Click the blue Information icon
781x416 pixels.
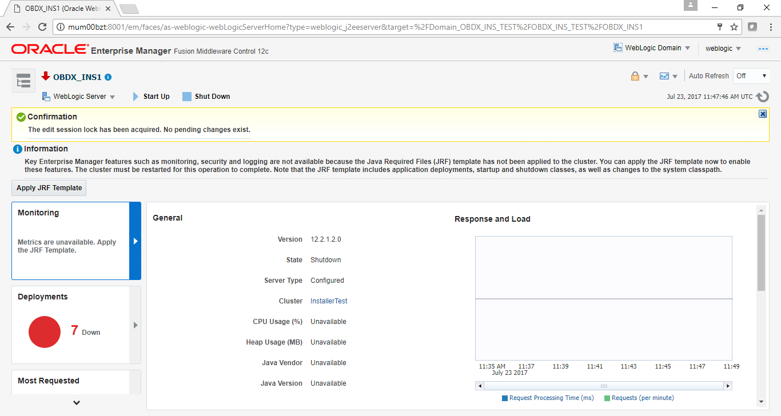coord(18,149)
